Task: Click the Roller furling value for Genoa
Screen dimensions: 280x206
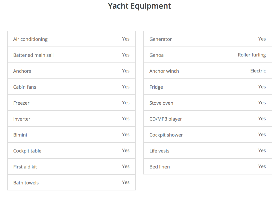Action: click(x=252, y=55)
